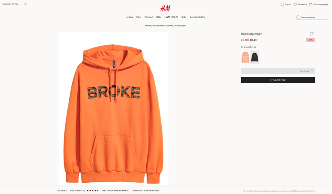Screen dimensions: 332x194
Task: Open Delivery and Payment tab
Action: pos(116,191)
